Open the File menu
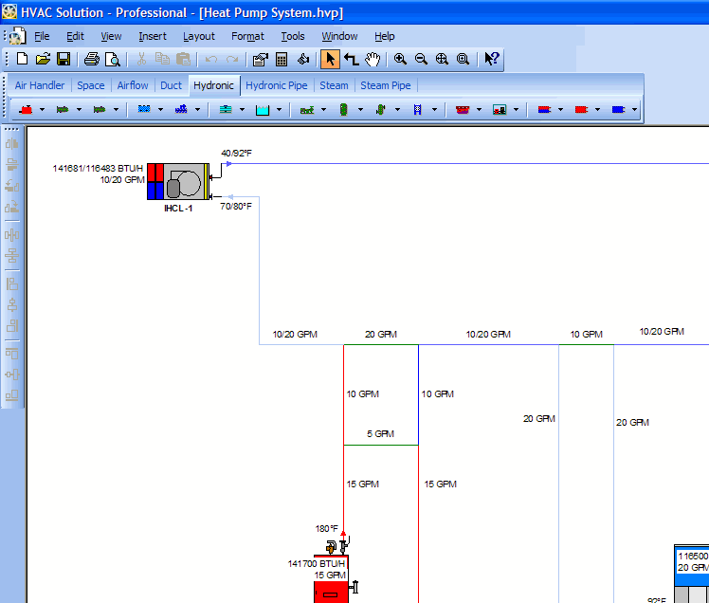 click(42, 36)
